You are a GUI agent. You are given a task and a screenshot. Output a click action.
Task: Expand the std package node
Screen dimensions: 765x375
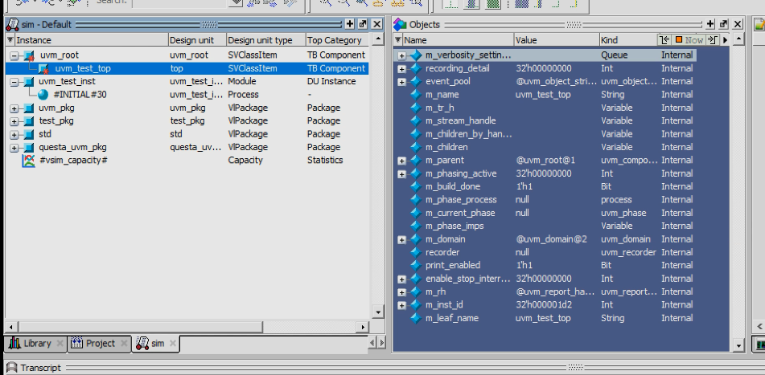(x=14, y=134)
